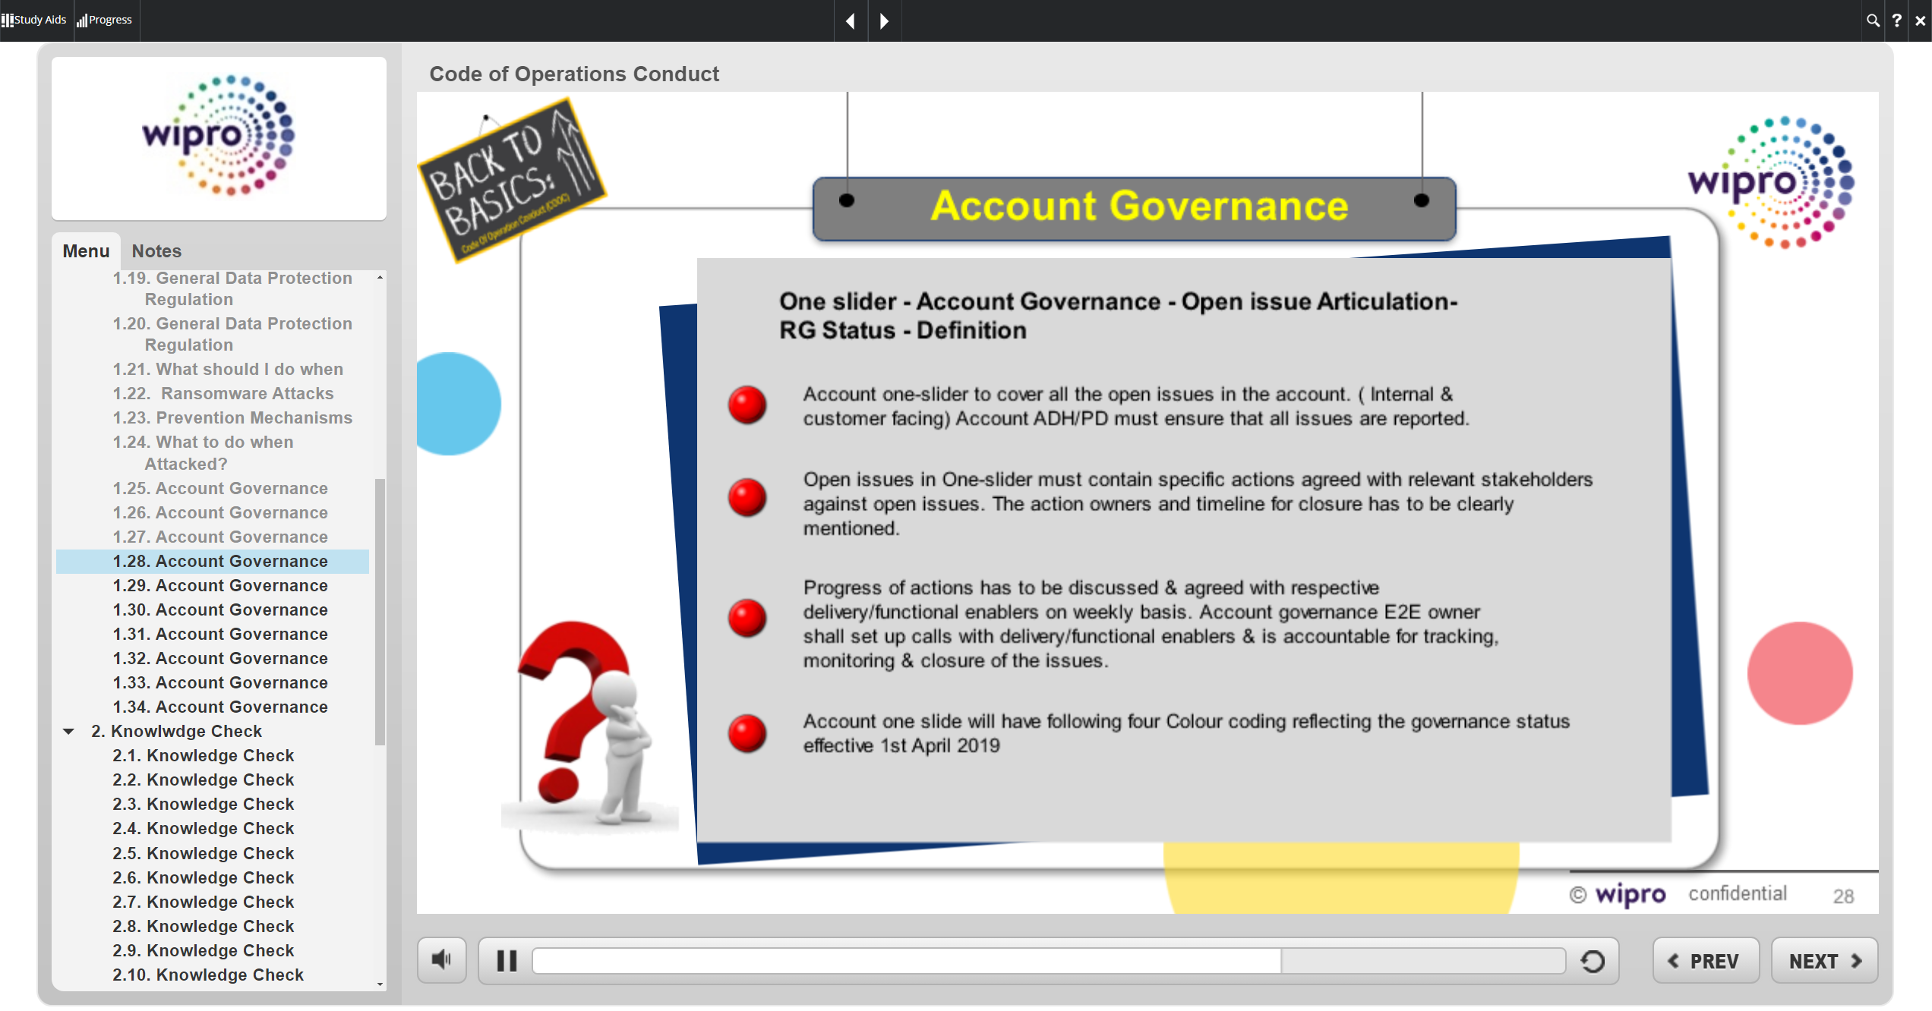Collapse the Knowlwdge Check section
The height and width of the screenshot is (1011, 1932).
(68, 731)
